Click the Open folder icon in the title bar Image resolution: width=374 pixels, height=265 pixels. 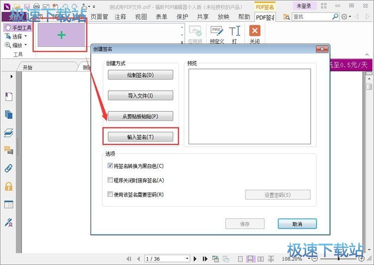[17, 6]
